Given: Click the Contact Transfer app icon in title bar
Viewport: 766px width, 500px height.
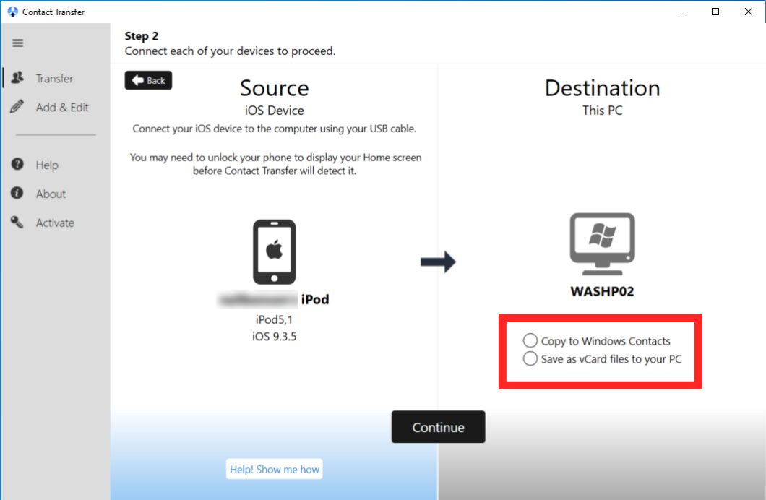Looking at the screenshot, I should pos(12,12).
